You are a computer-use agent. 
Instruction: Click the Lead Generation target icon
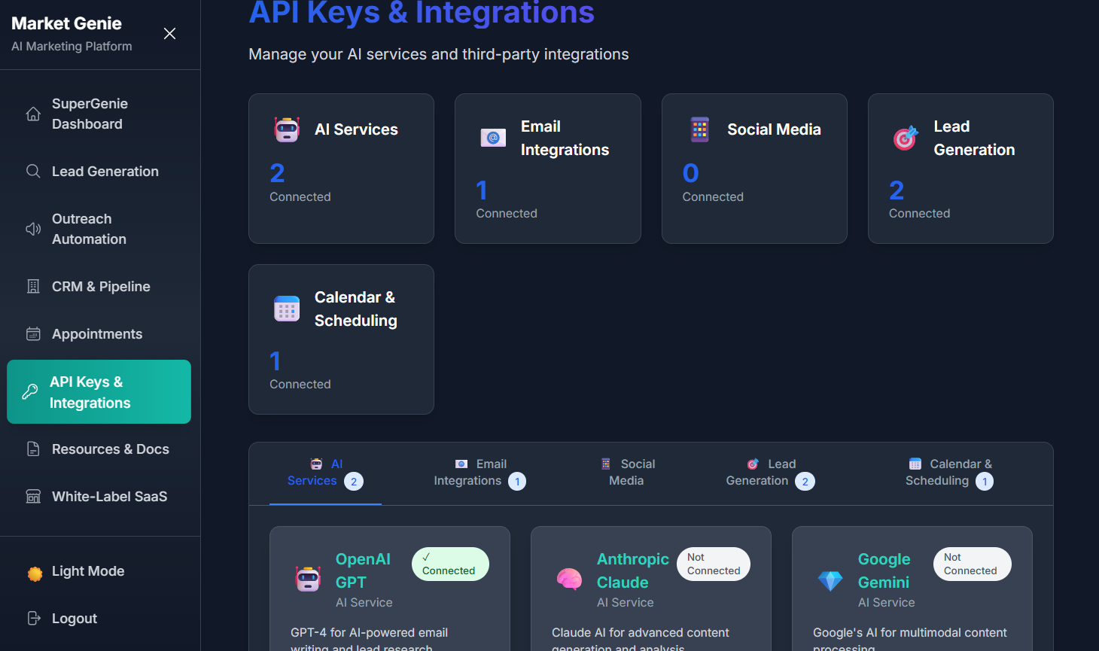[906, 138]
